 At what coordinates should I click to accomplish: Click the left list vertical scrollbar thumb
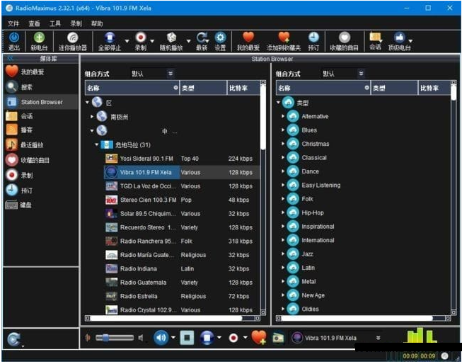click(x=263, y=117)
